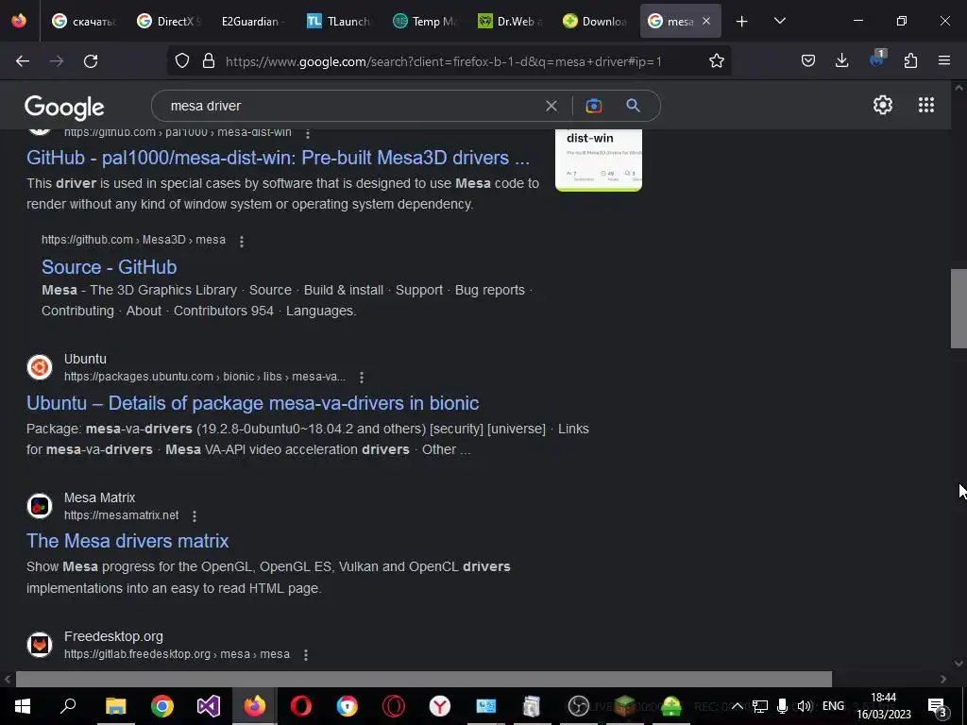
Task: Open tracking protection shield icon
Action: tap(182, 61)
